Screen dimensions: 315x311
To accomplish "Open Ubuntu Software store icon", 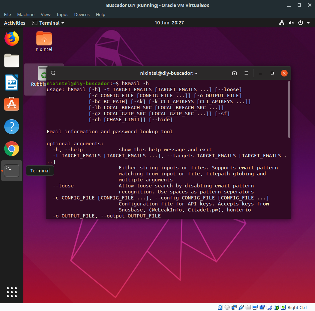I will (x=12, y=104).
